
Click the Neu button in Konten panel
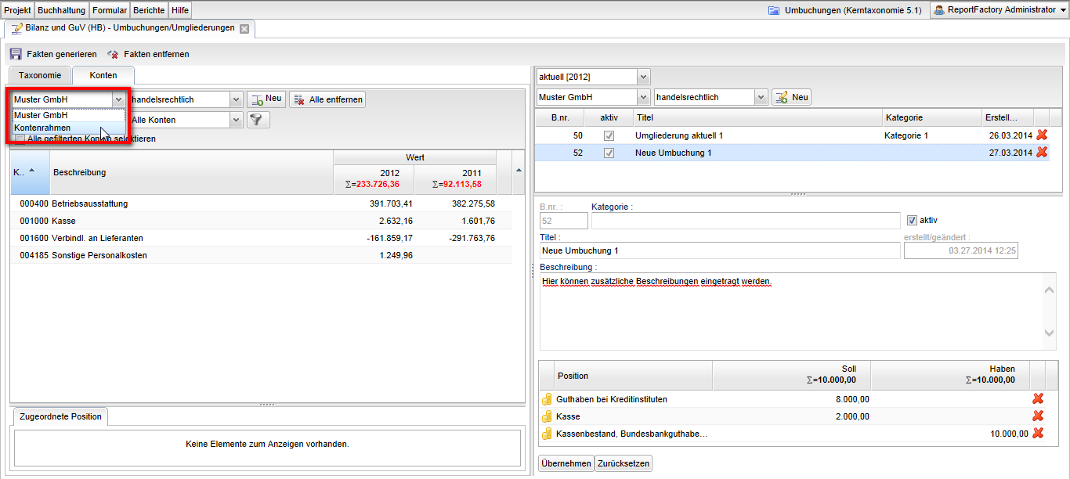[x=266, y=99]
